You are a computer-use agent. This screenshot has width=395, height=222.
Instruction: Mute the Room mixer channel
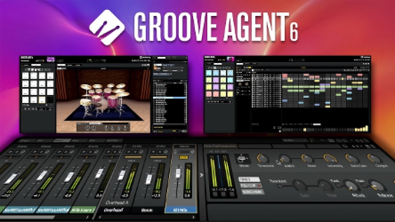155,152
